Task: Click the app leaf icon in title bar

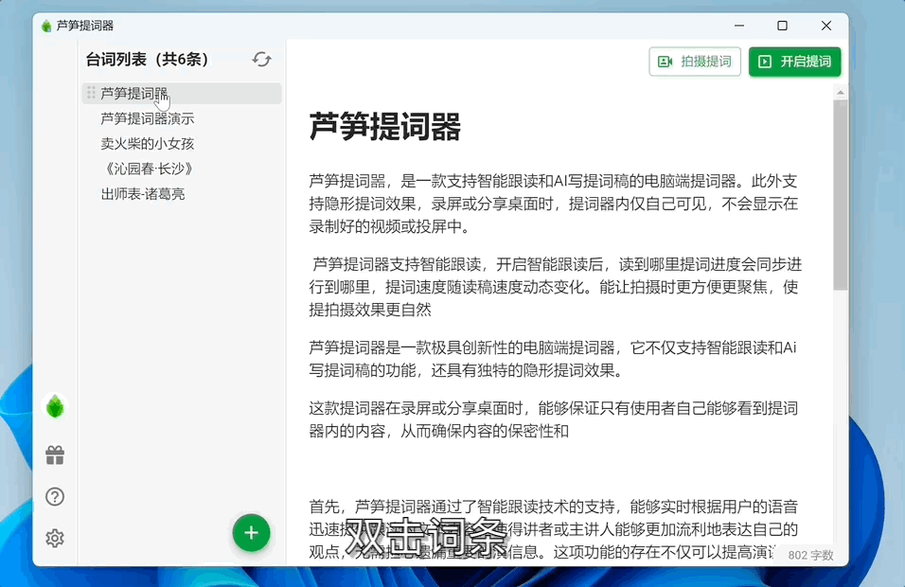Action: [x=46, y=26]
